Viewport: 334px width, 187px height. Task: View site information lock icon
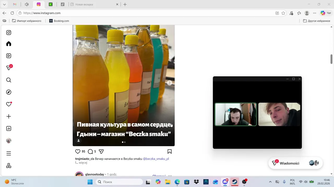coord(20,13)
